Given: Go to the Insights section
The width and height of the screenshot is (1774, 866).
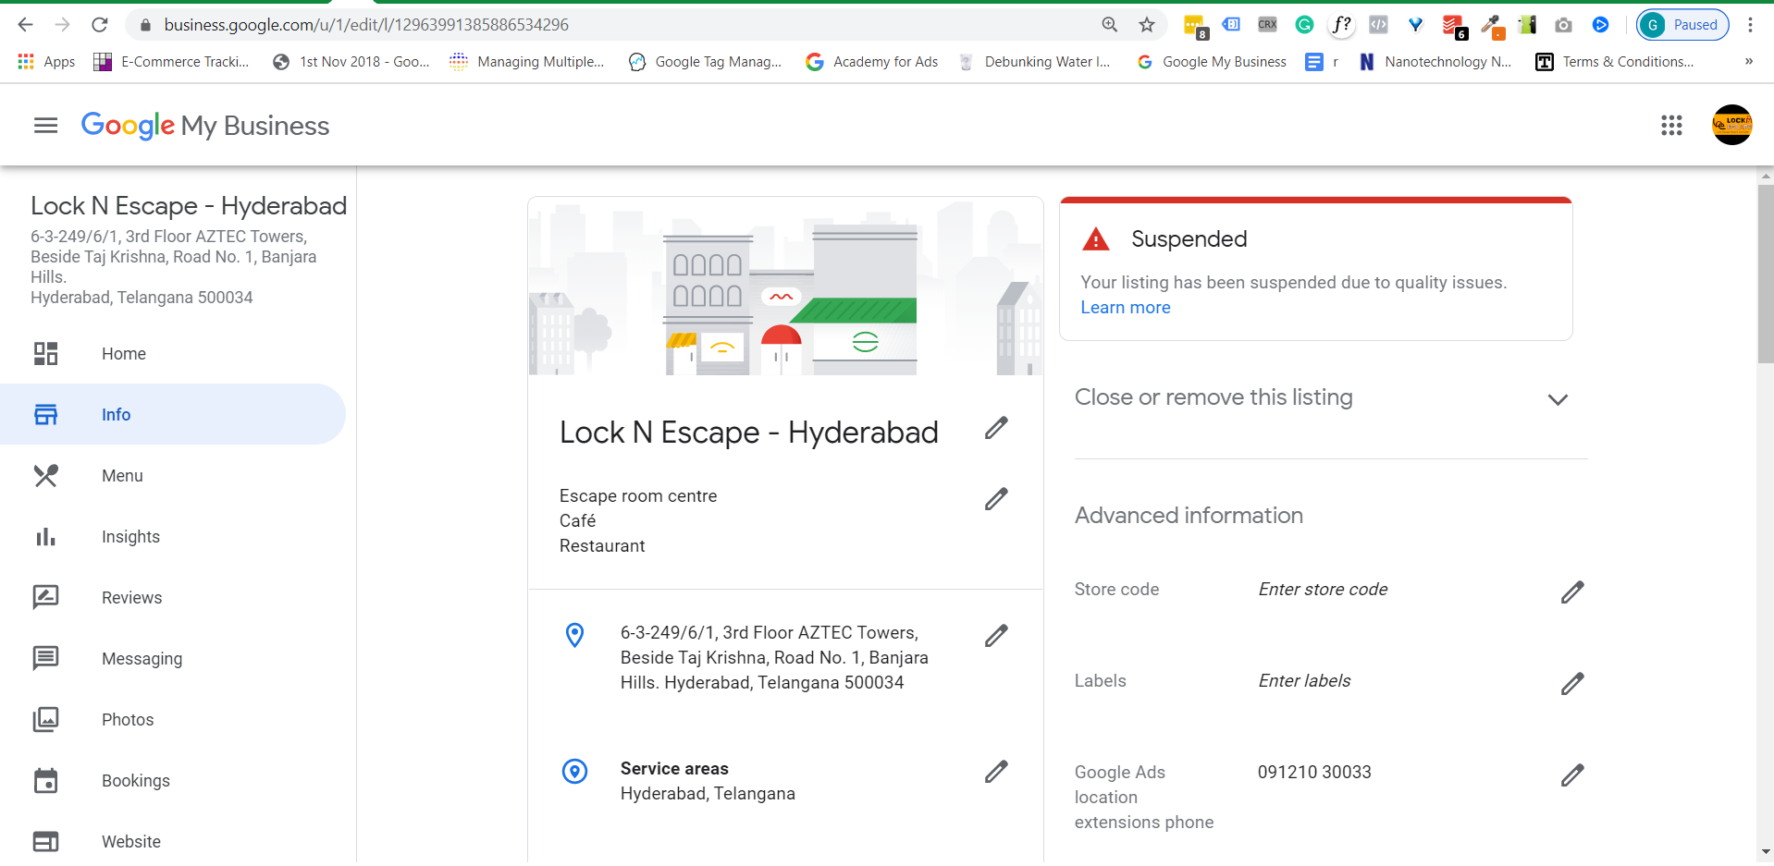Looking at the screenshot, I should [x=173, y=537].
